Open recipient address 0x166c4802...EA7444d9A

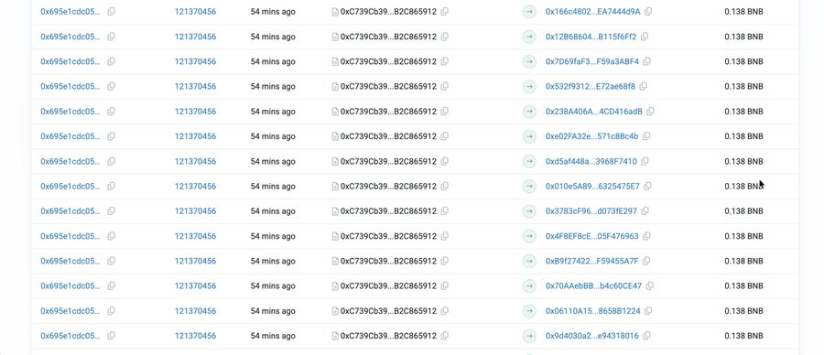(x=592, y=12)
